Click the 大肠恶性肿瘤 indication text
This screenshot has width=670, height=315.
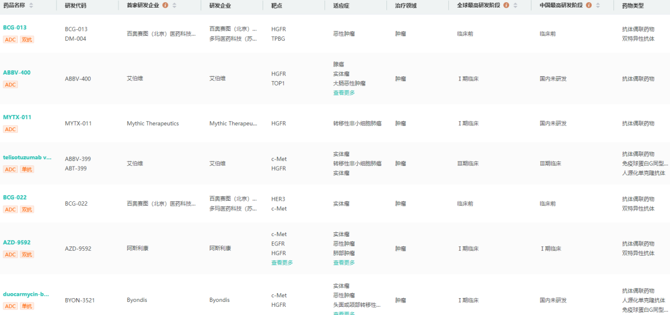click(349, 83)
